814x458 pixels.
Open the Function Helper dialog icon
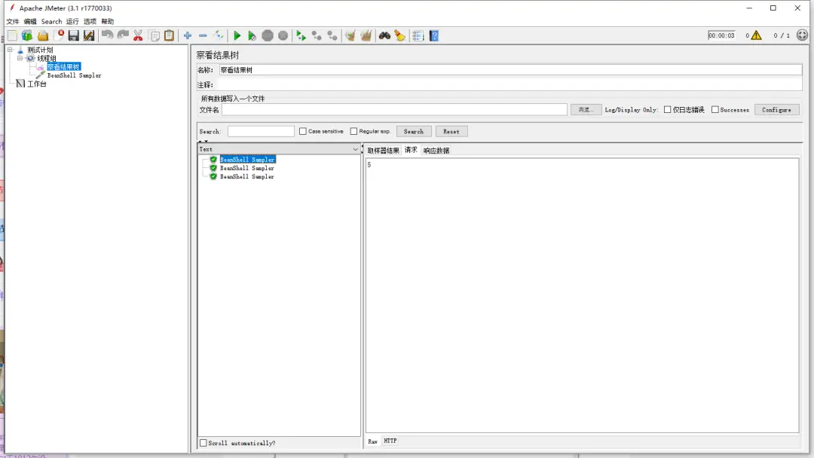tap(418, 35)
